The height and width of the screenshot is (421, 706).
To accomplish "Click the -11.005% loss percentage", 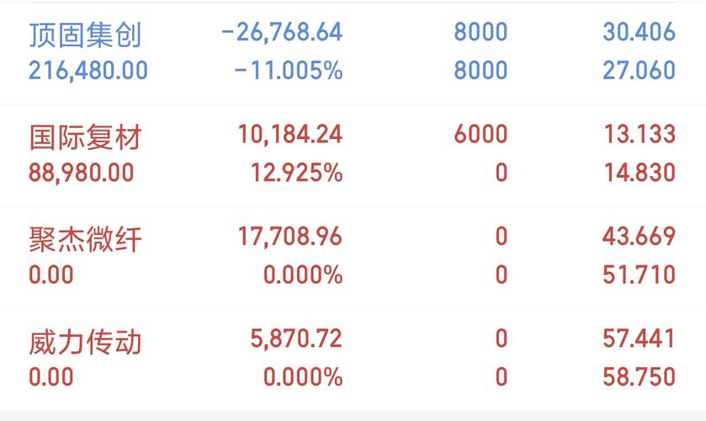I will click(x=289, y=71).
